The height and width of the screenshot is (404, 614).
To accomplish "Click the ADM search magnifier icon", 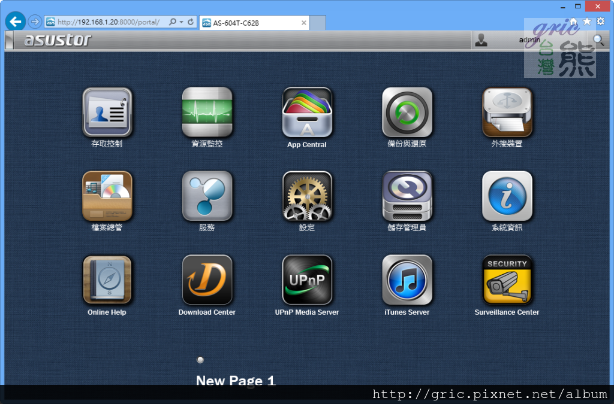I will coord(598,40).
